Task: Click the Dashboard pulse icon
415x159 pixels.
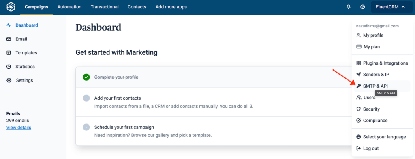Action: pyautogui.click(x=9, y=25)
